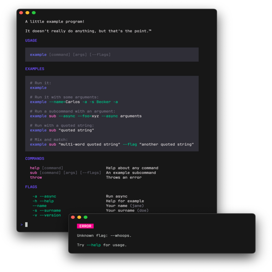Click the COMMANDS section heading

(35, 159)
